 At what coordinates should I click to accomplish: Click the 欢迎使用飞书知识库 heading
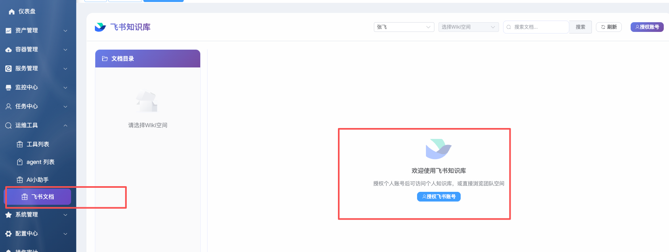(x=438, y=171)
